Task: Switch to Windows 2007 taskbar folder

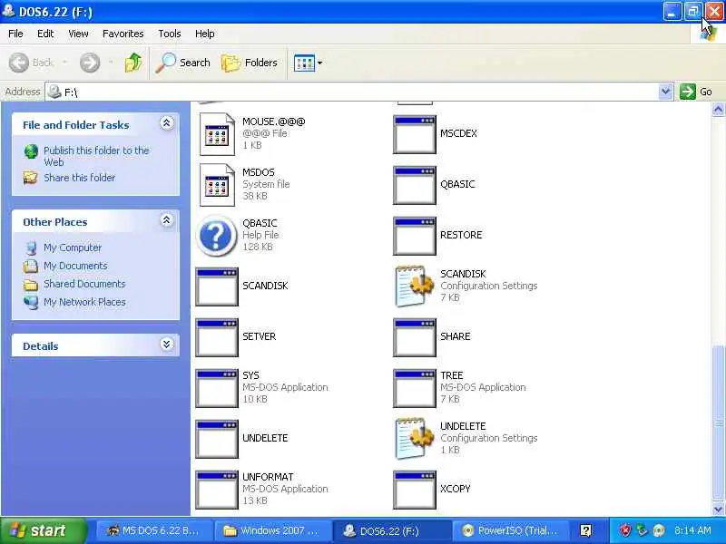Action: 273,530
